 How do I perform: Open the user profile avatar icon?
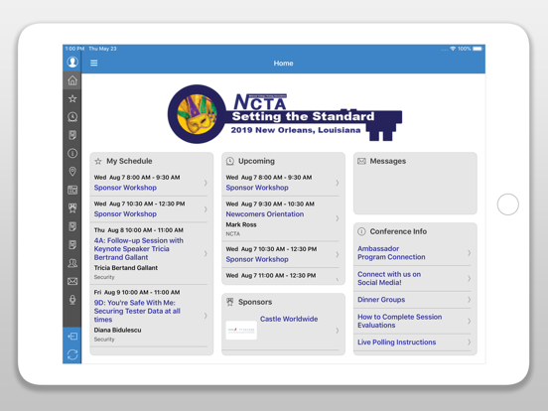72,62
